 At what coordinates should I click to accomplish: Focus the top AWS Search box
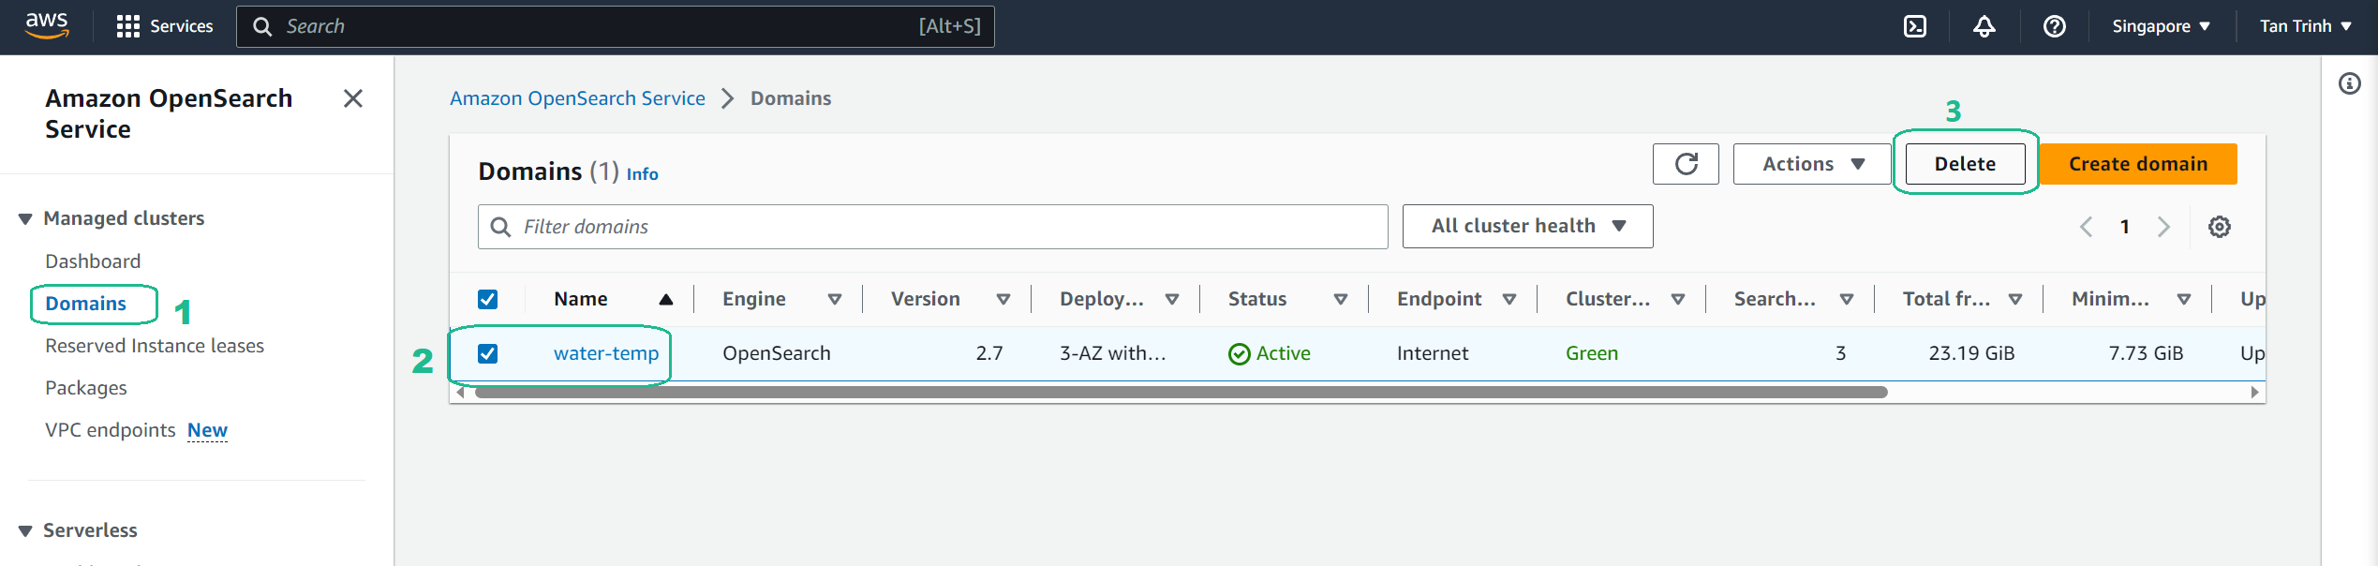point(615,26)
